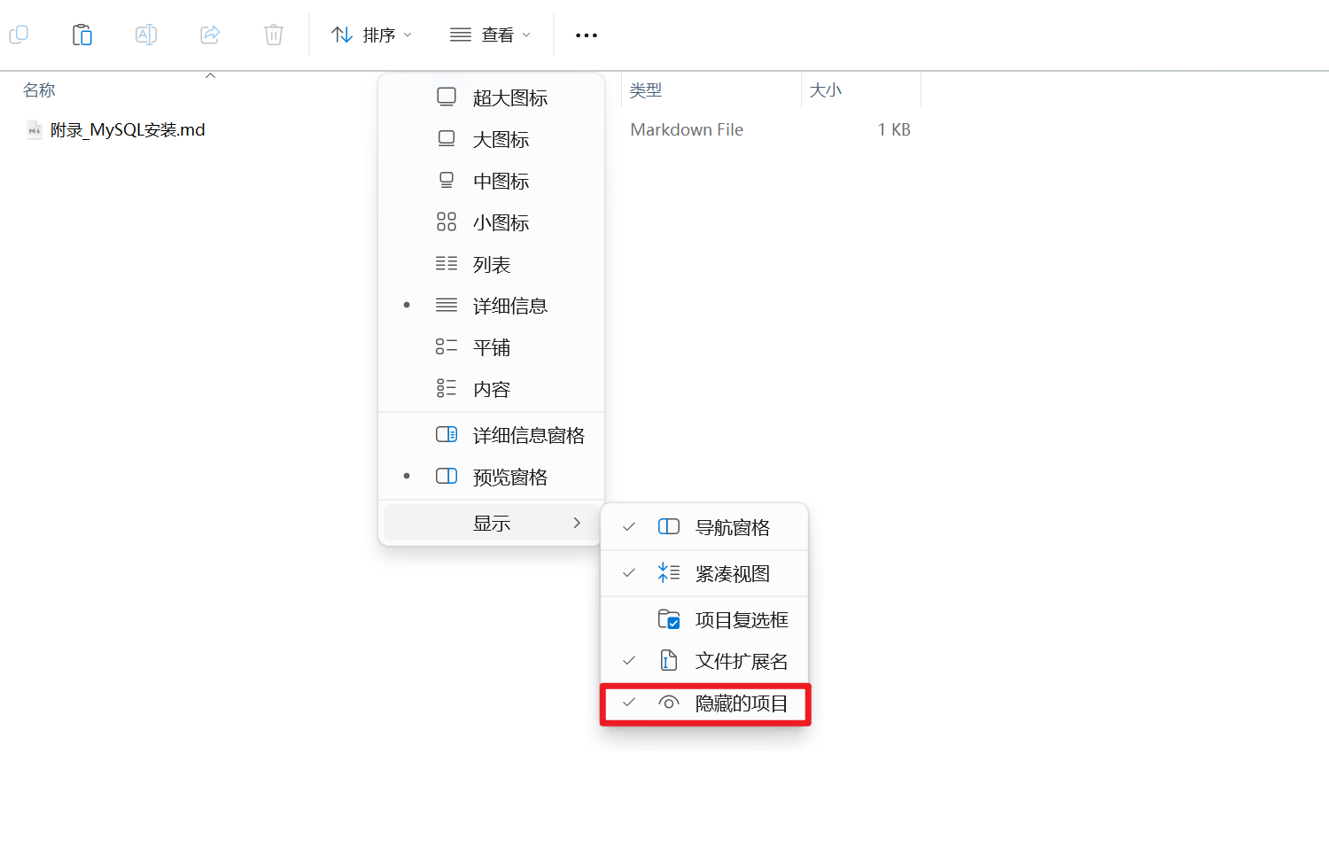Image resolution: width=1329 pixels, height=847 pixels.
Task: Click the markdown file icon
Action: [x=35, y=130]
